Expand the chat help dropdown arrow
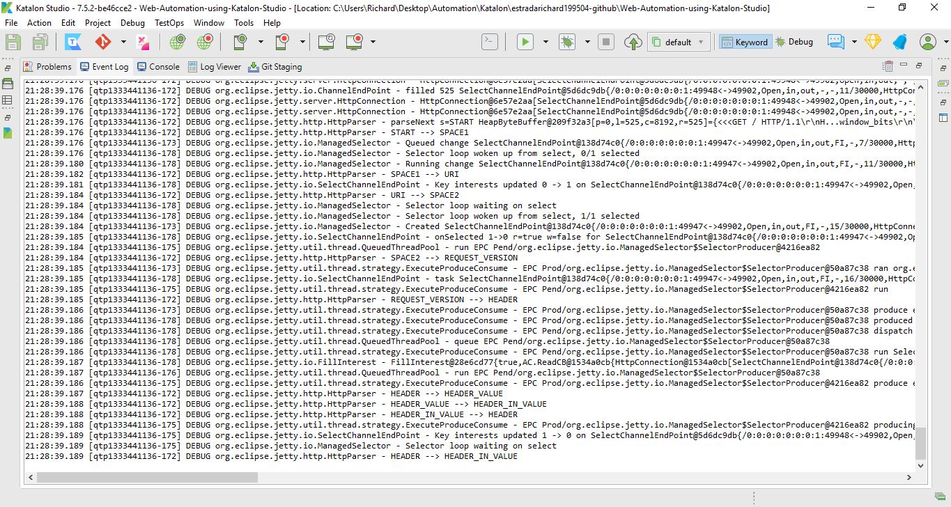This screenshot has width=951, height=507. click(x=854, y=42)
